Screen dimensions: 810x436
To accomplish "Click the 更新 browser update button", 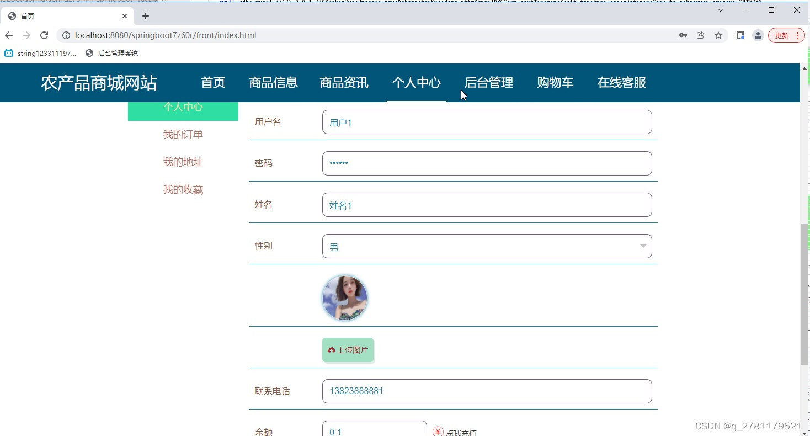I will click(x=786, y=35).
